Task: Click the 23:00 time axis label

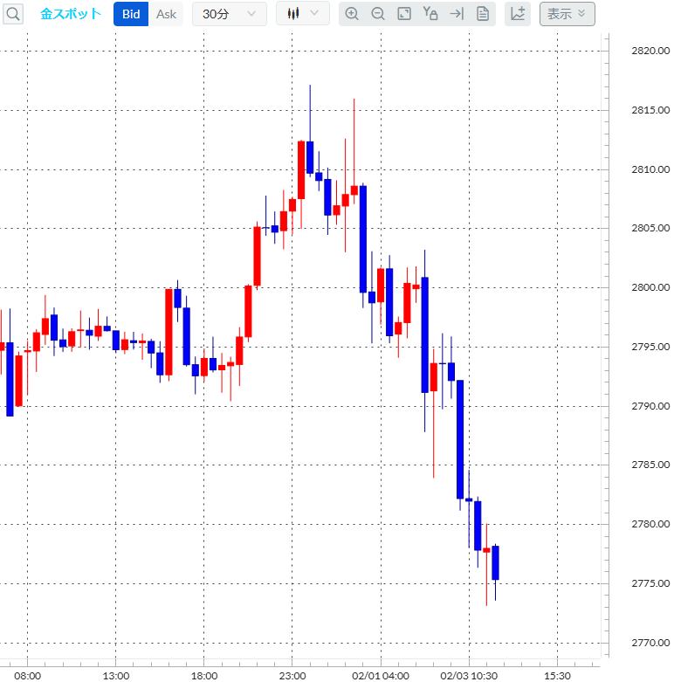Action: coord(292,676)
